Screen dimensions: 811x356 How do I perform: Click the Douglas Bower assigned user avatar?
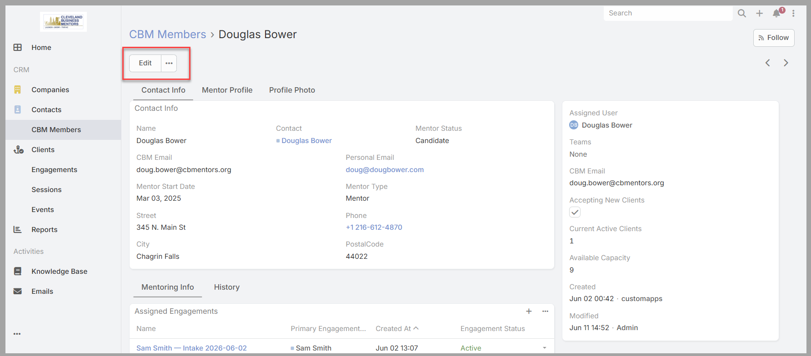click(x=574, y=125)
